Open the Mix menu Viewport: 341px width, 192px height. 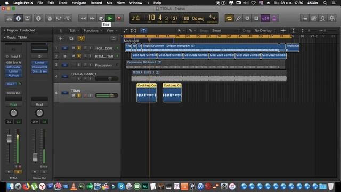109,3
